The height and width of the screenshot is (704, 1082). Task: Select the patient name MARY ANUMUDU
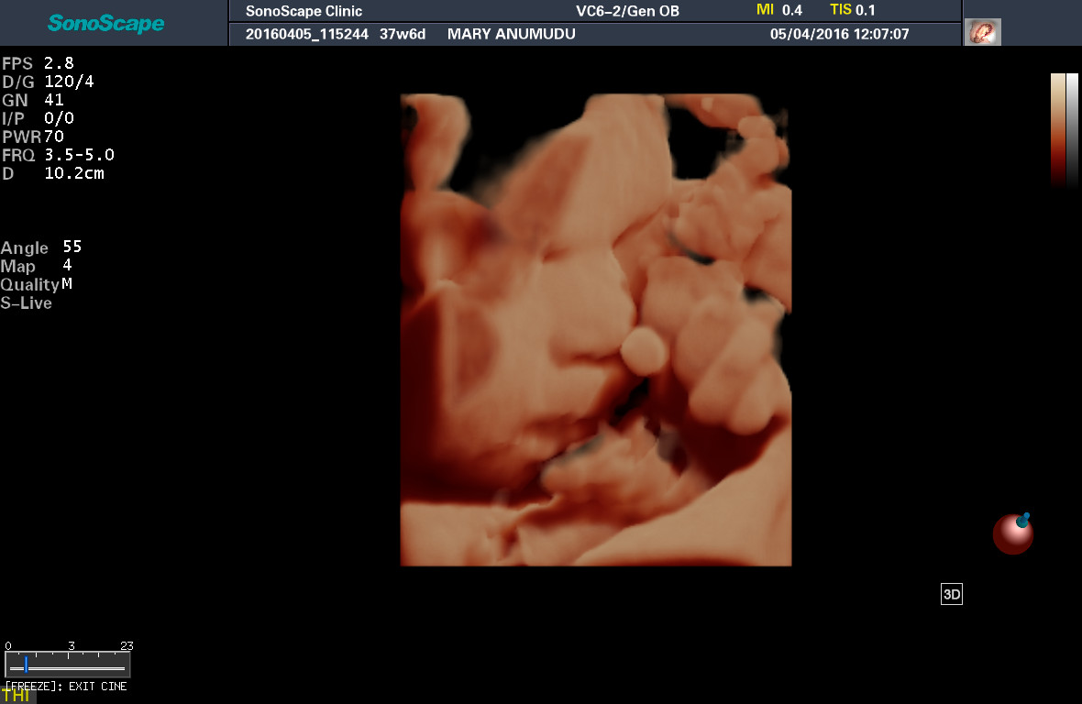(512, 34)
